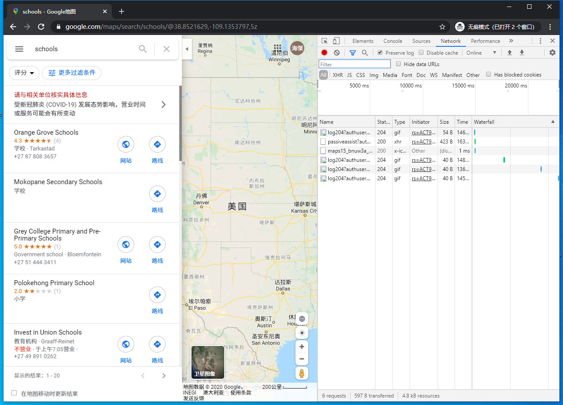Switch to the Sources tab
Image resolution: width=563 pixels, height=405 pixels.
click(421, 41)
